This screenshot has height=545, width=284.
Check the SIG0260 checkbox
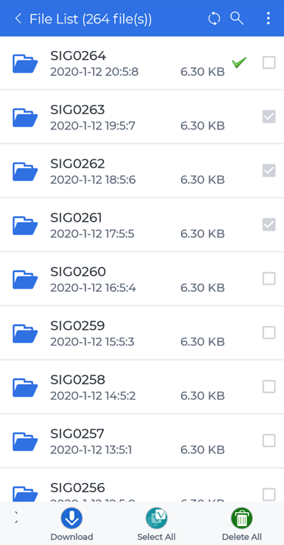(x=269, y=279)
